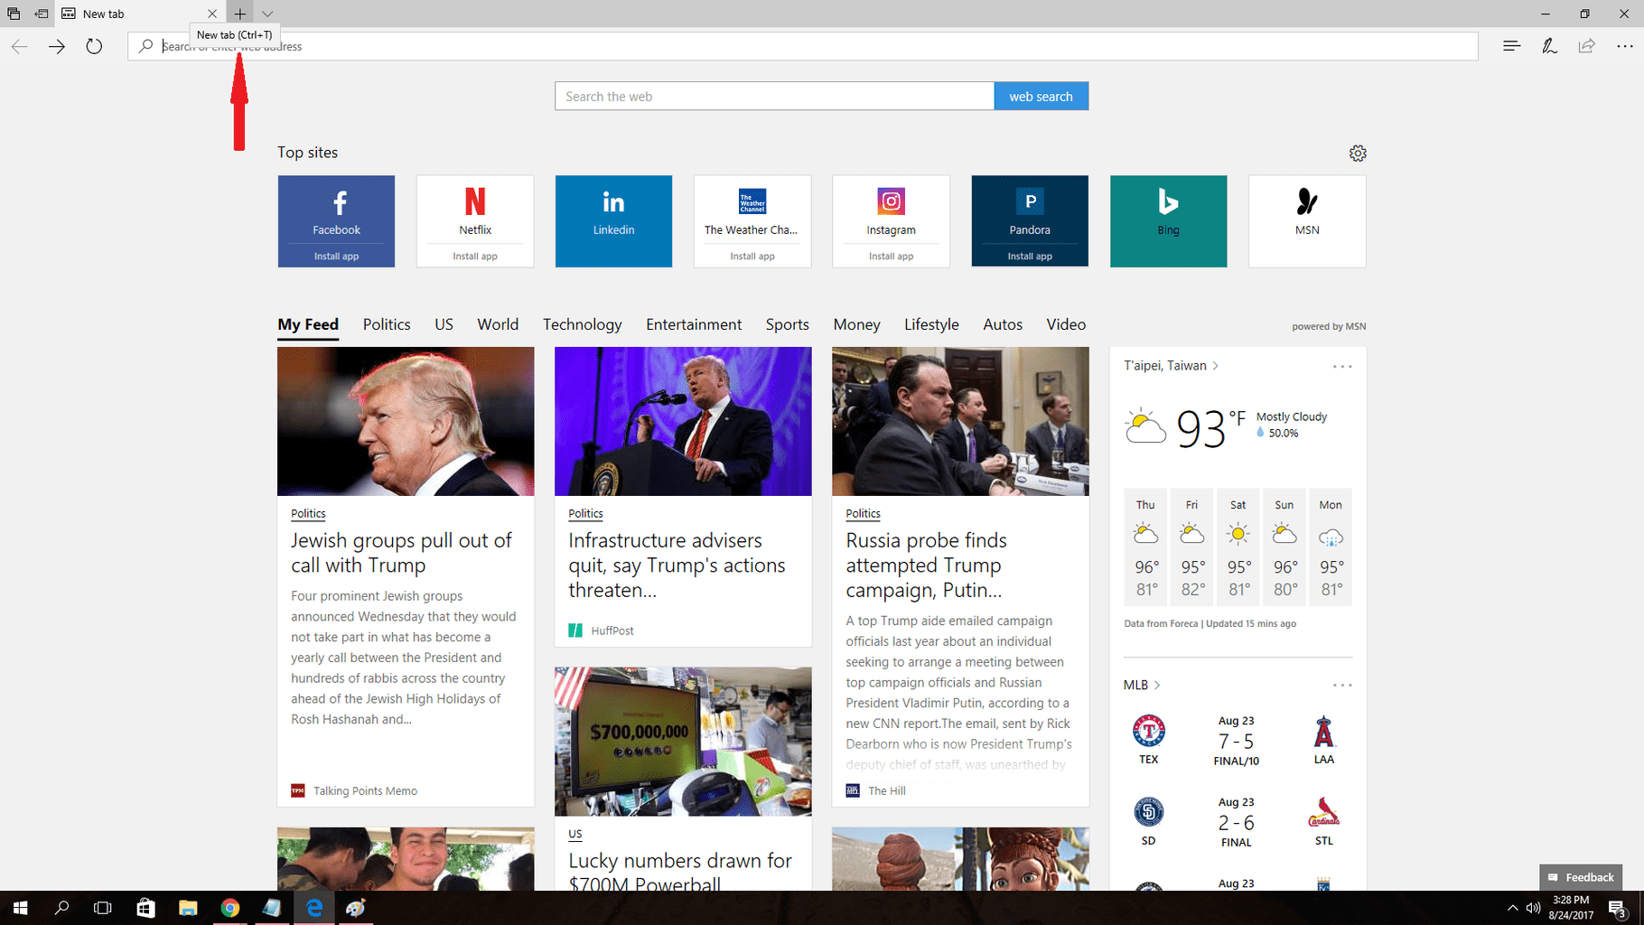Refresh the current page
Screen dimensions: 1644x925
pos(94,46)
